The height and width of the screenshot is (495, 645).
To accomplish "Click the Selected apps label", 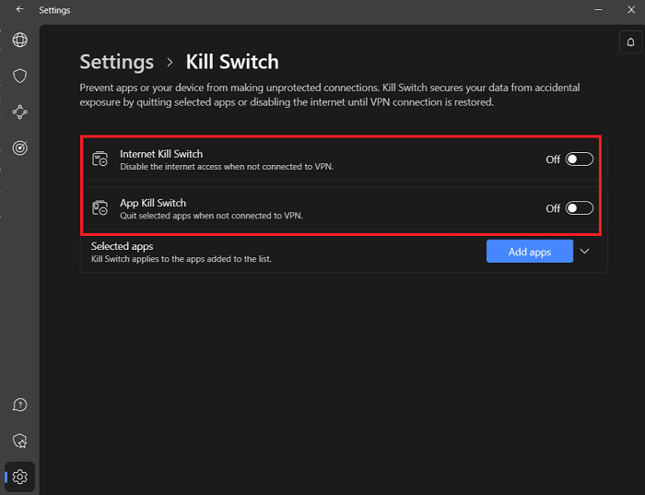I will (x=123, y=246).
